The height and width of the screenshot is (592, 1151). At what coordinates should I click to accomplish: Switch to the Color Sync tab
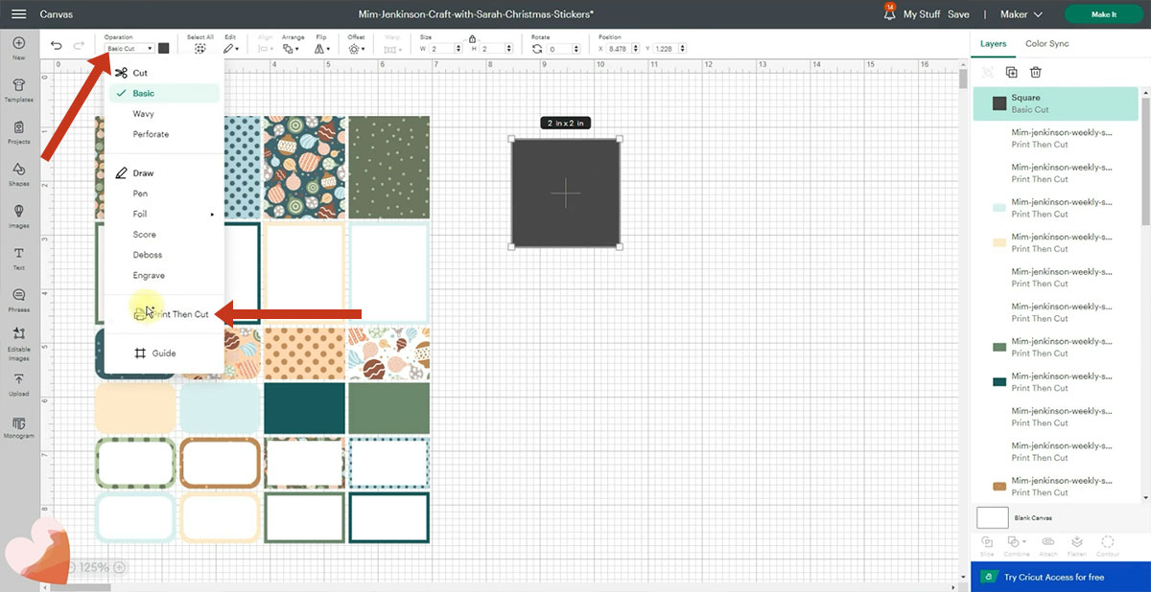(x=1046, y=44)
